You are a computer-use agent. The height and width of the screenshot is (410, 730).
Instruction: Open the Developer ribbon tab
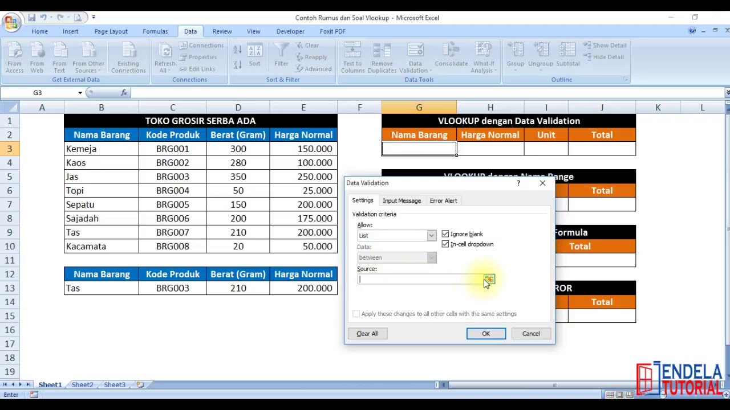pyautogui.click(x=290, y=31)
